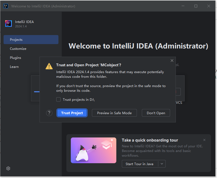Enable Trust projects in D:\ checkbox
This screenshot has width=217, height=178.
pyautogui.click(x=58, y=99)
